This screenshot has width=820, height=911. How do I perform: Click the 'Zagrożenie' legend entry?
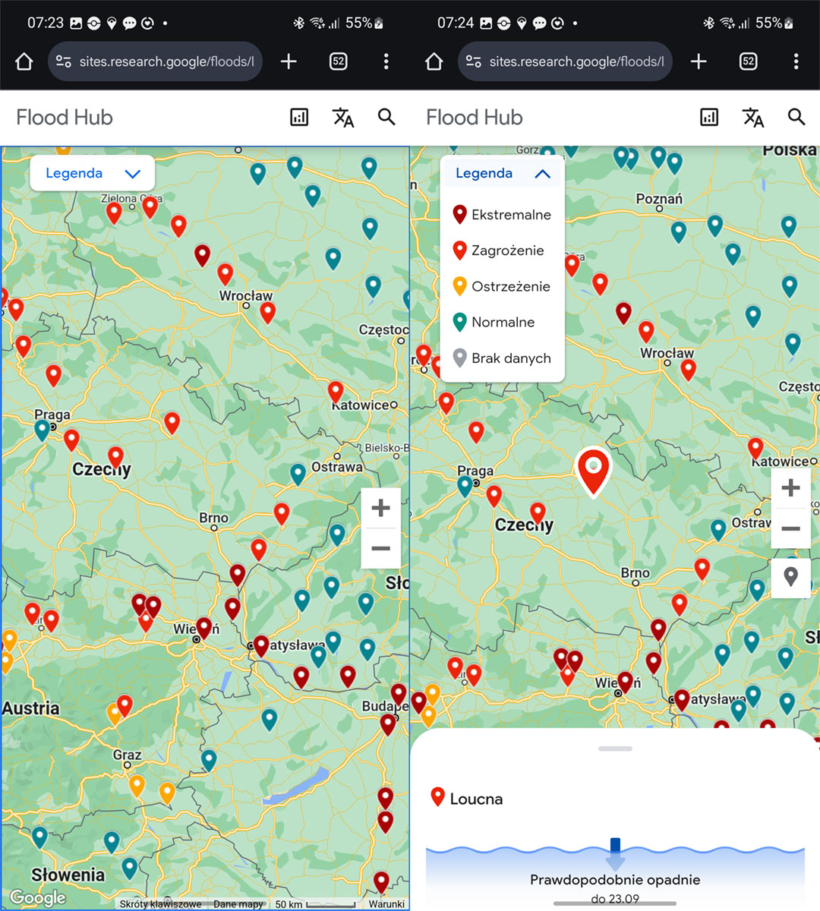coord(498,251)
